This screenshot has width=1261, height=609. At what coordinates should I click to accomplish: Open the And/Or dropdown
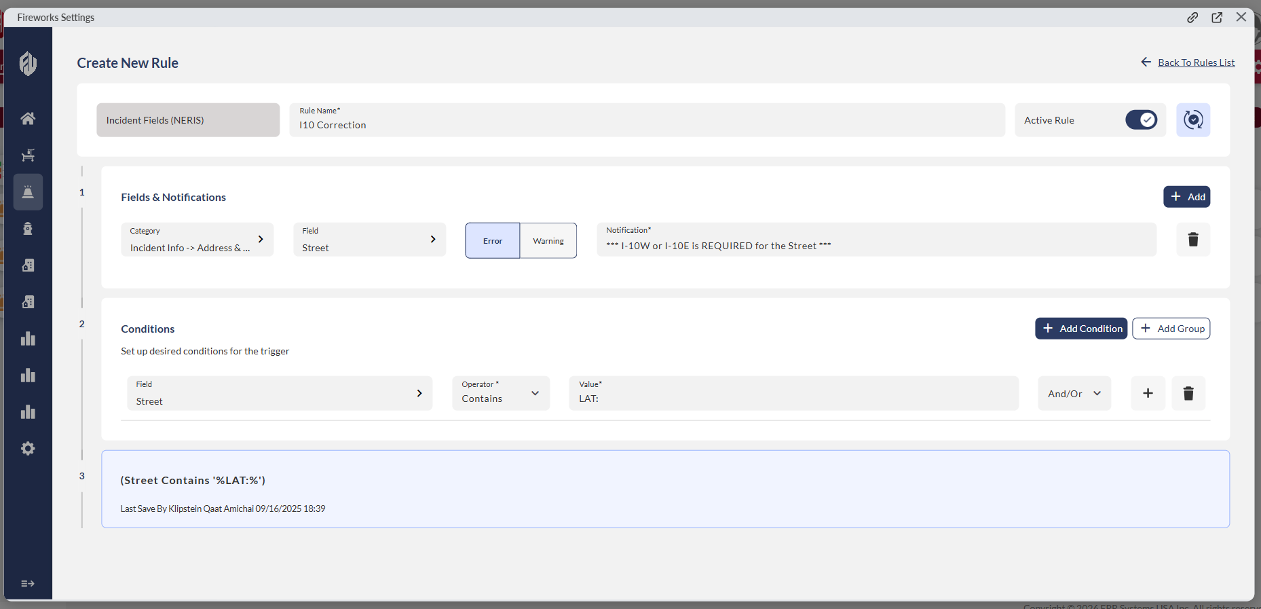click(x=1074, y=394)
